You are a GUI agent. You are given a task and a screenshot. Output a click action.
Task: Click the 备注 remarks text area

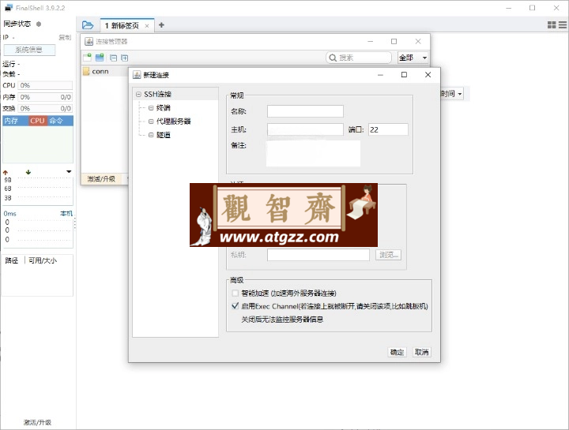(313, 153)
